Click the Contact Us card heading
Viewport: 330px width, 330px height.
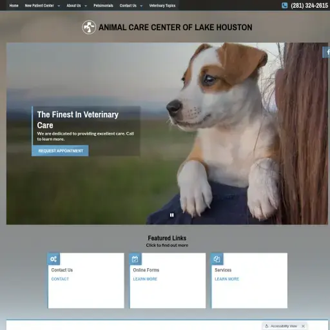62,270
